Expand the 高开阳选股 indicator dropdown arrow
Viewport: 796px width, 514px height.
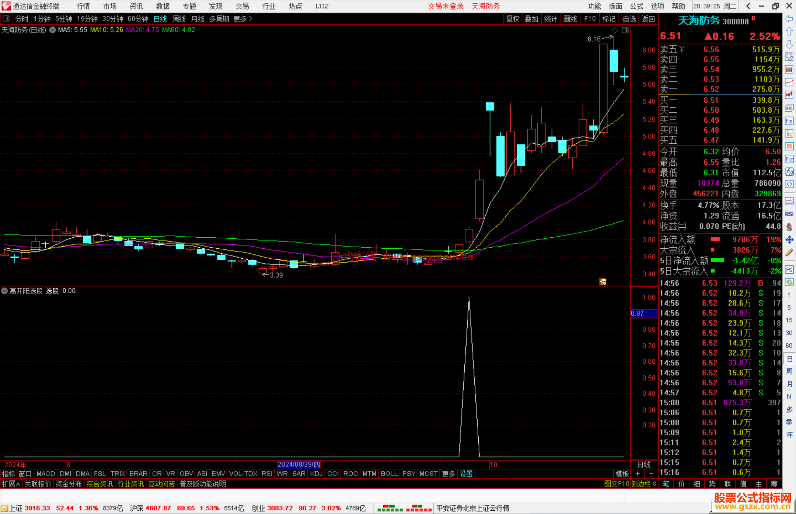coord(4,291)
